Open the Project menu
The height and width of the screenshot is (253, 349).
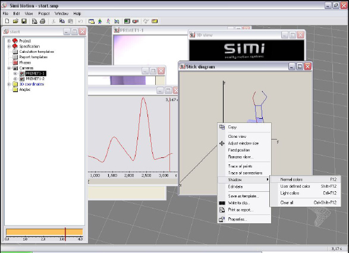(x=44, y=14)
